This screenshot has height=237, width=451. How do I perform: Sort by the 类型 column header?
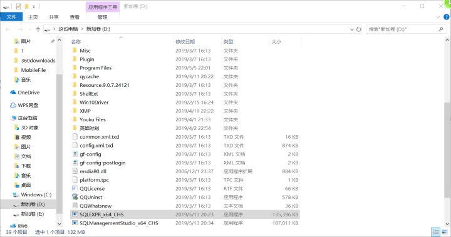pyautogui.click(x=228, y=42)
